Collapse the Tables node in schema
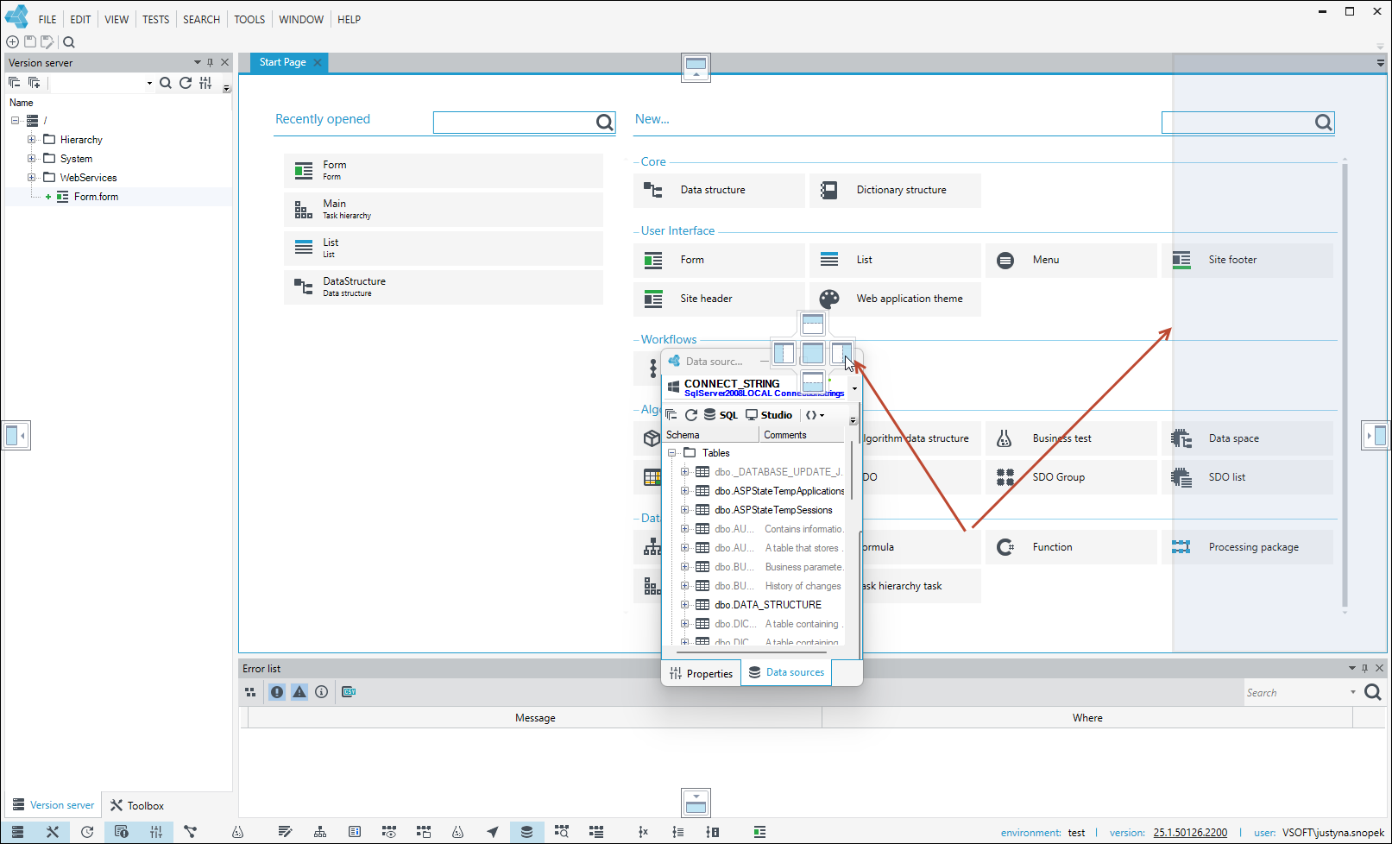1392x844 pixels. click(671, 453)
